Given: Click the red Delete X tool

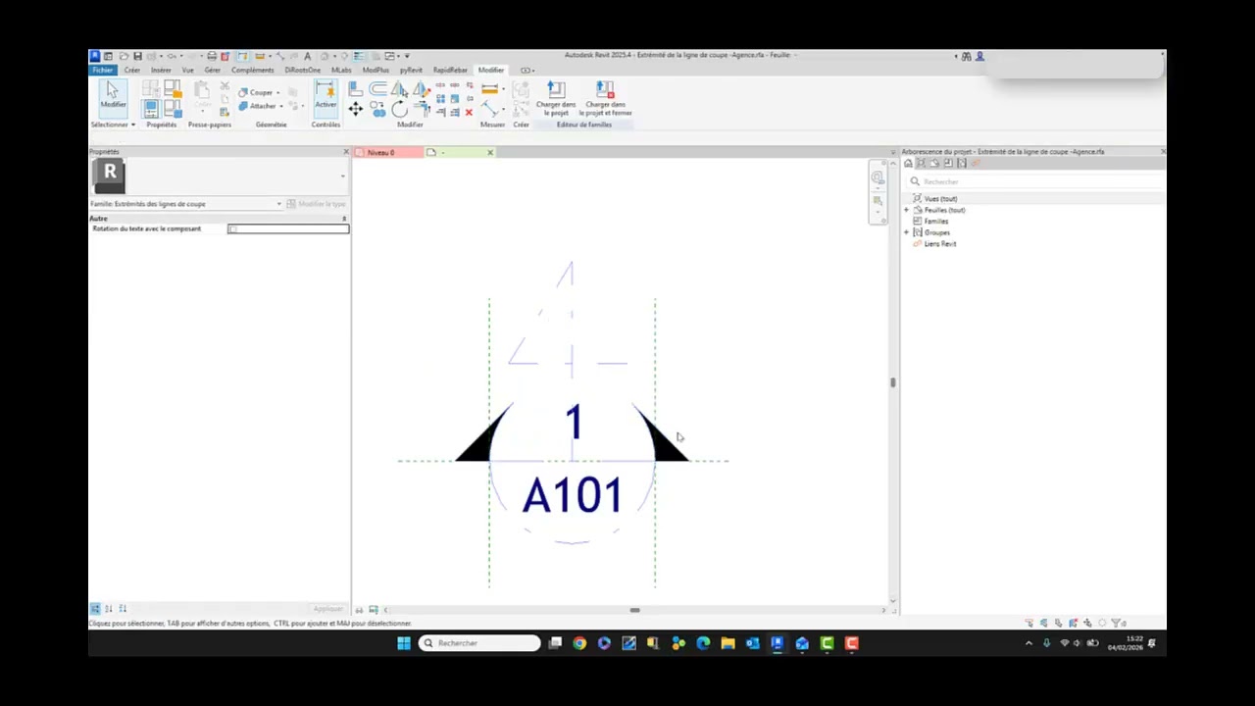Looking at the screenshot, I should point(469,113).
